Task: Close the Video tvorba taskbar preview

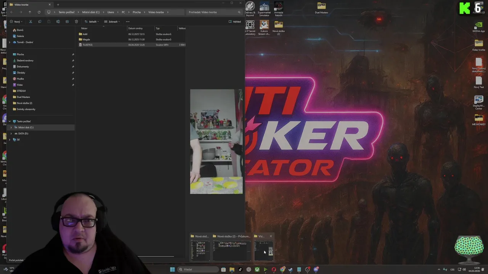Action: [271, 236]
